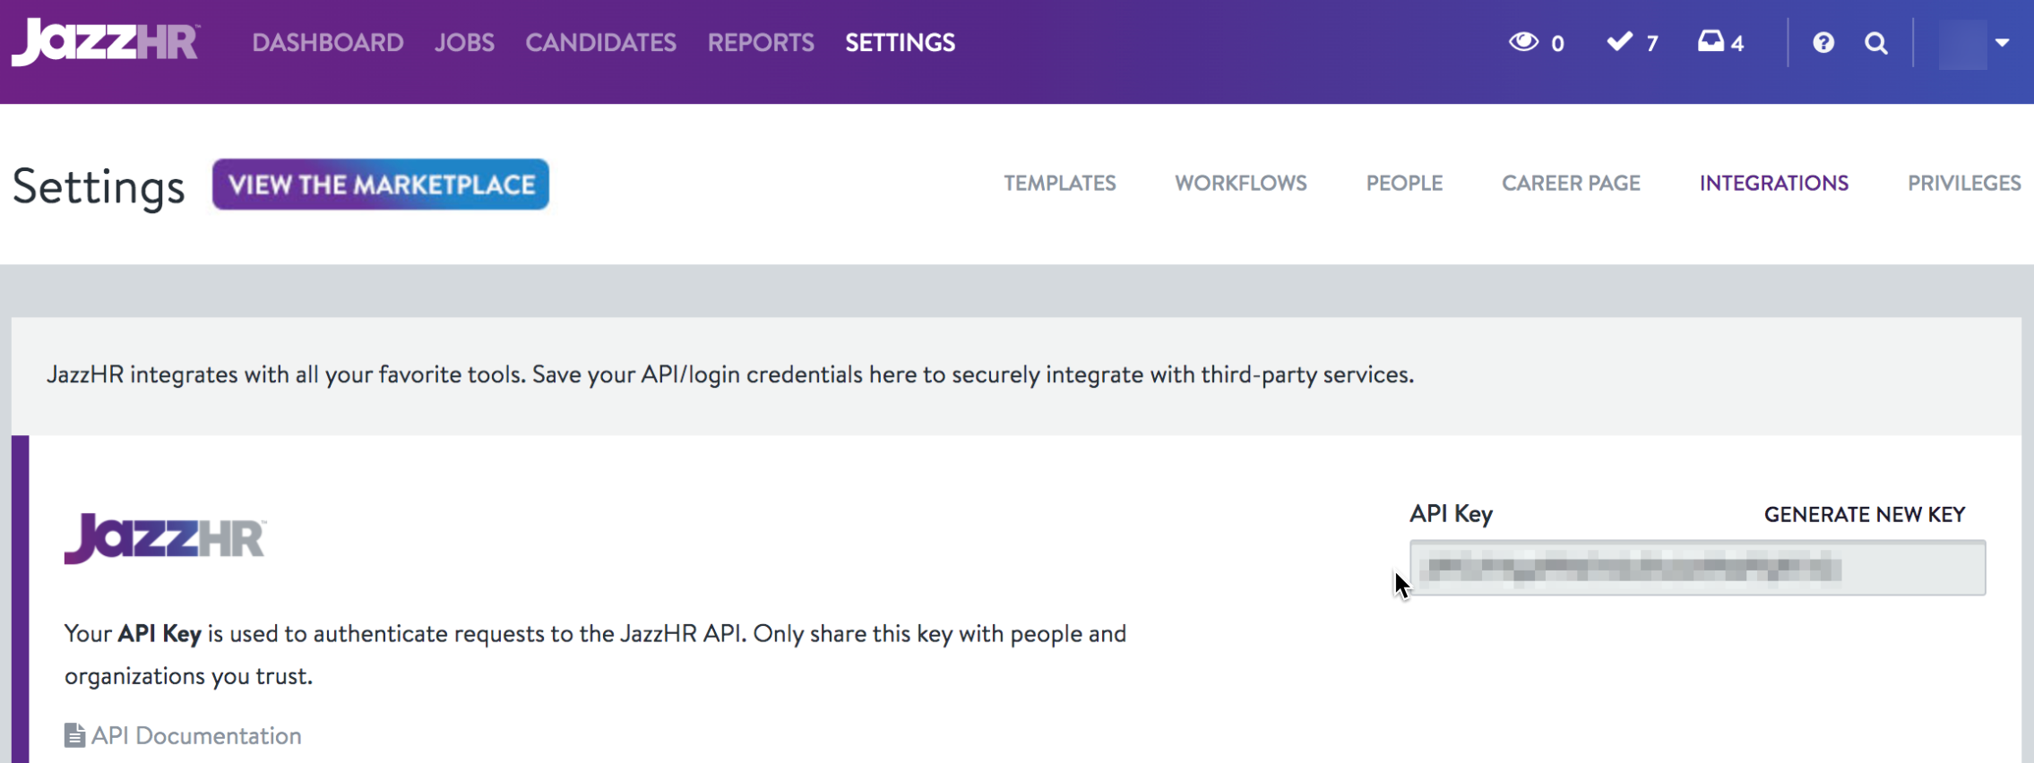
Task: Open the checkmark tasks counter icon
Action: click(1620, 41)
